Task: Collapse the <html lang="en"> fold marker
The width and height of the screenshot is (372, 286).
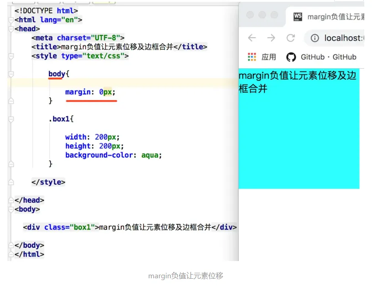Action: pos(11,20)
